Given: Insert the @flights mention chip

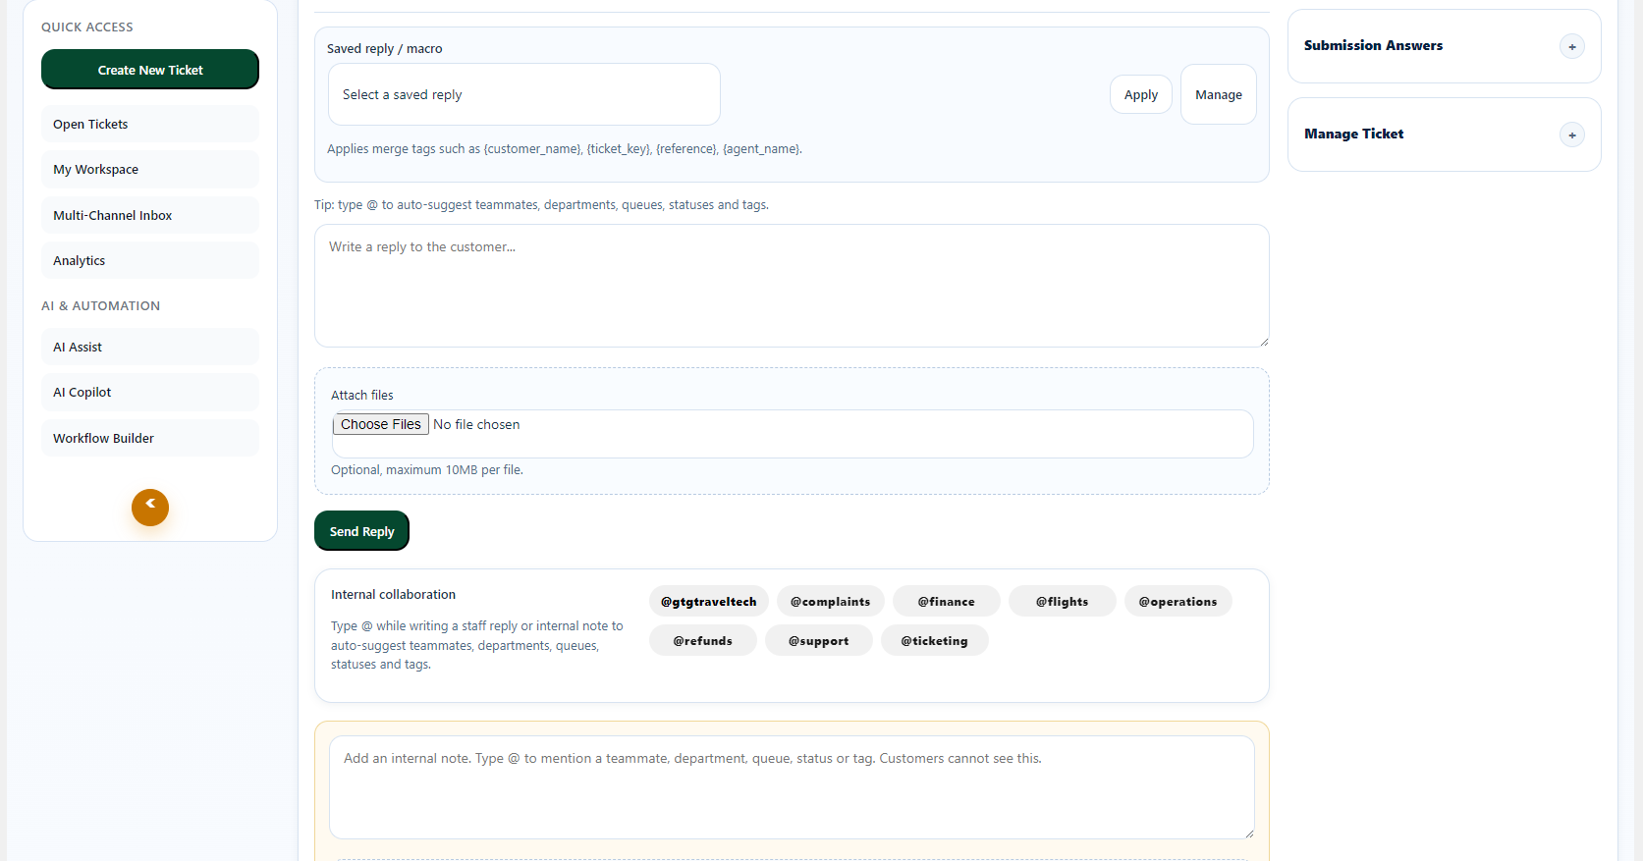Looking at the screenshot, I should [x=1063, y=601].
